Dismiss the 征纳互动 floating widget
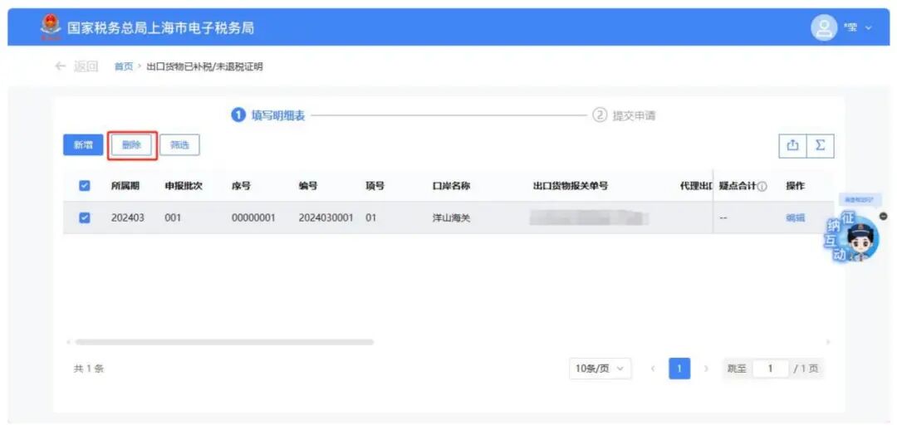Viewport: 897px width, 430px height. [x=883, y=216]
